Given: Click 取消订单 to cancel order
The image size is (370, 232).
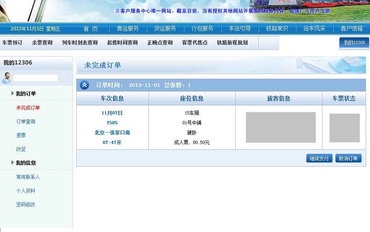Looking at the screenshot, I should 348,158.
